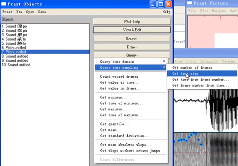Click the View & Edit button
Screen dimensions: 238x166
[x=132, y=30]
